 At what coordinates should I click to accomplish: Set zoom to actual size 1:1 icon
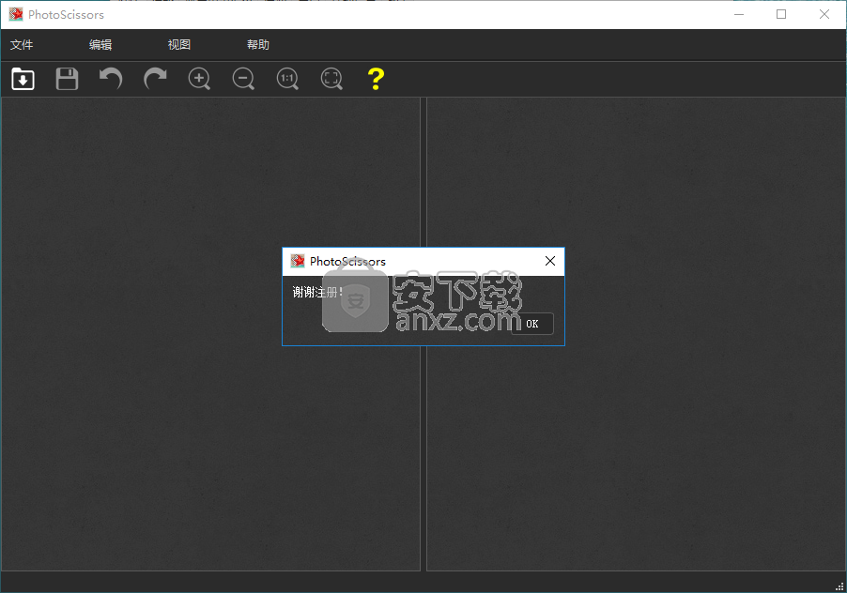(287, 79)
